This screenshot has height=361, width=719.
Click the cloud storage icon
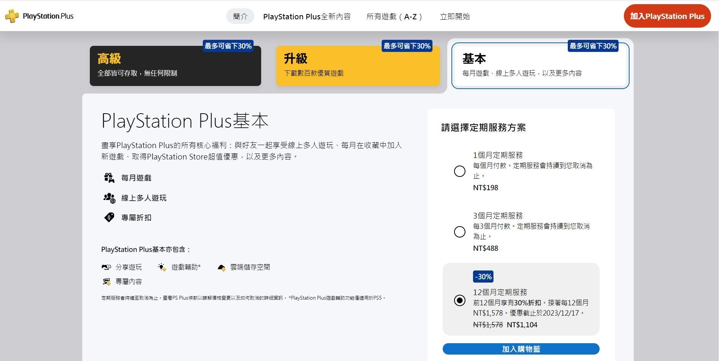click(222, 267)
